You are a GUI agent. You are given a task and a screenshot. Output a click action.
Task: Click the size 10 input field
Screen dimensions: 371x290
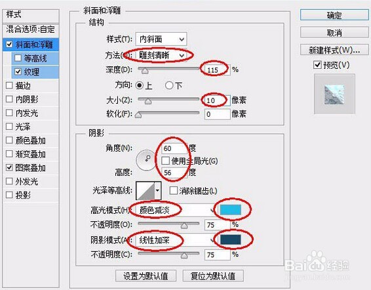pos(217,100)
